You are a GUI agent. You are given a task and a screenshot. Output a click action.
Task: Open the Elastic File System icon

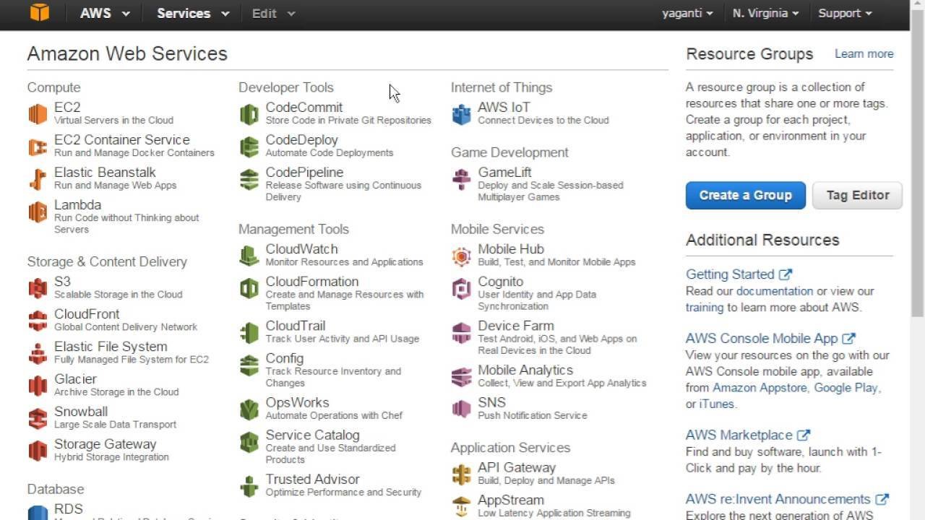coord(38,353)
